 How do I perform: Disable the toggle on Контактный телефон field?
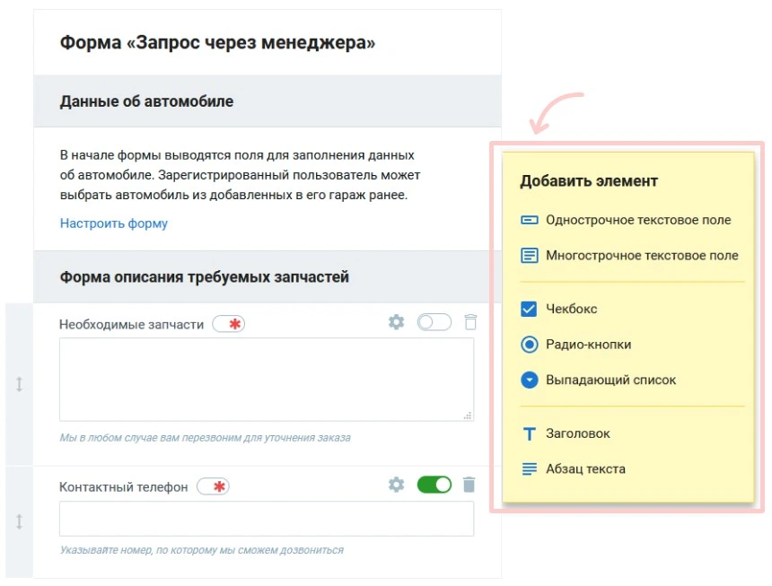coord(434,484)
